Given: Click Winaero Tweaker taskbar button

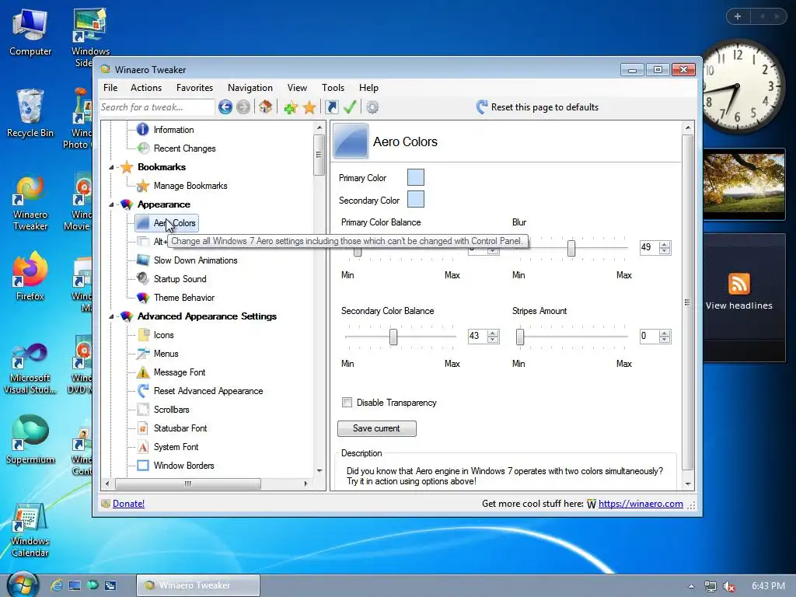Looking at the screenshot, I should click(198, 585).
